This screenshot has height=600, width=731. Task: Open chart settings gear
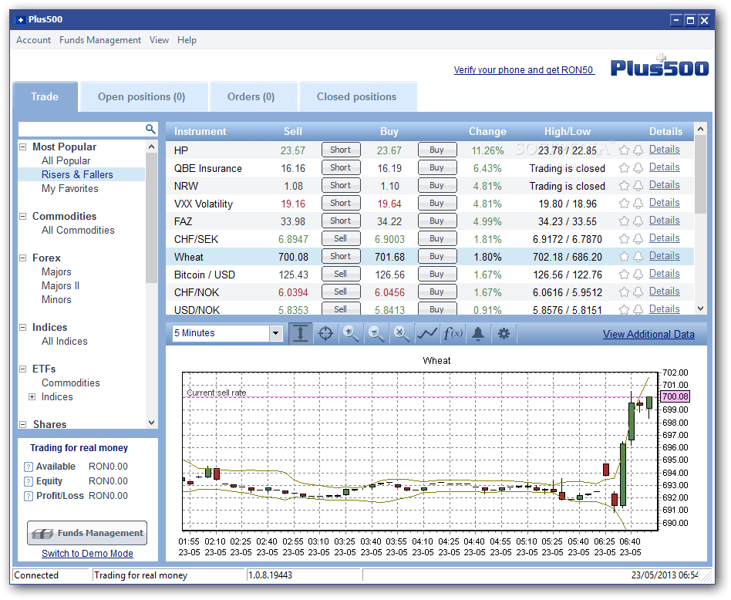(504, 333)
